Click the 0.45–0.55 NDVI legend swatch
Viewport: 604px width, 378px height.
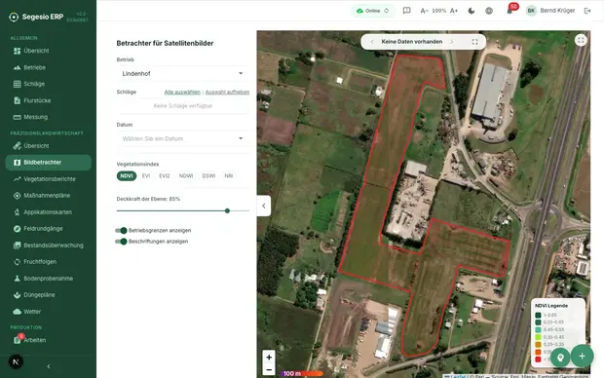point(538,330)
